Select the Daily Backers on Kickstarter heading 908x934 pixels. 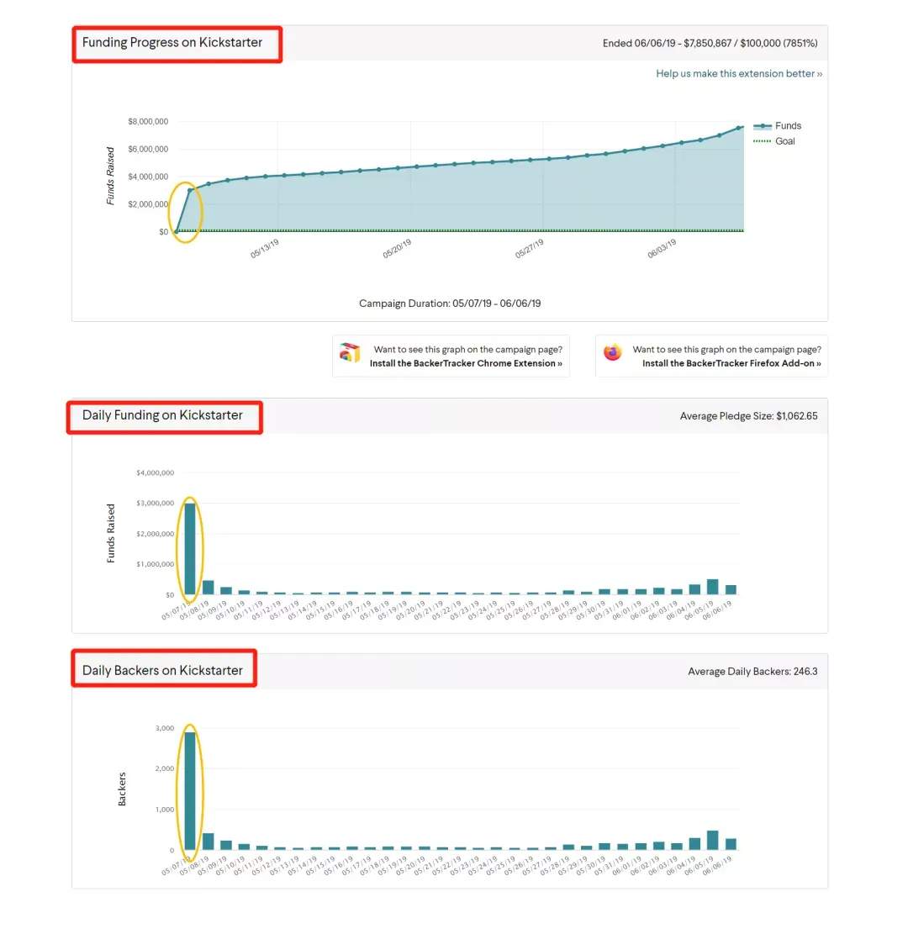(162, 671)
